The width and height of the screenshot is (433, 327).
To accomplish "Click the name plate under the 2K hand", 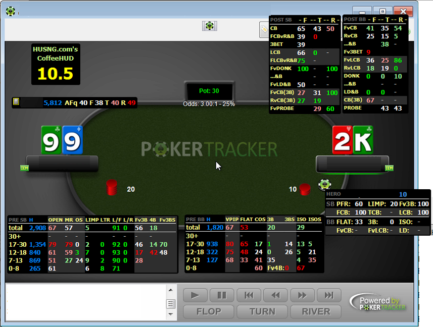I will point(352,164).
